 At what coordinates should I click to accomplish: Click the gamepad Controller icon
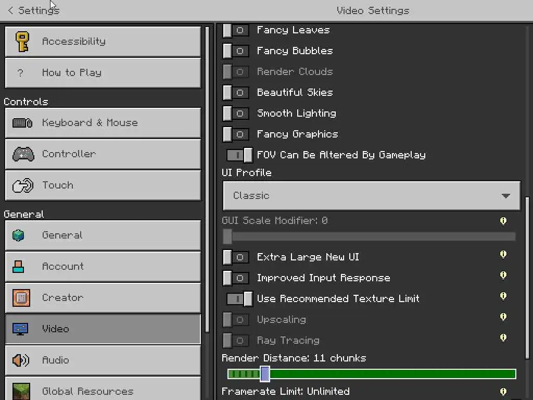(x=23, y=154)
